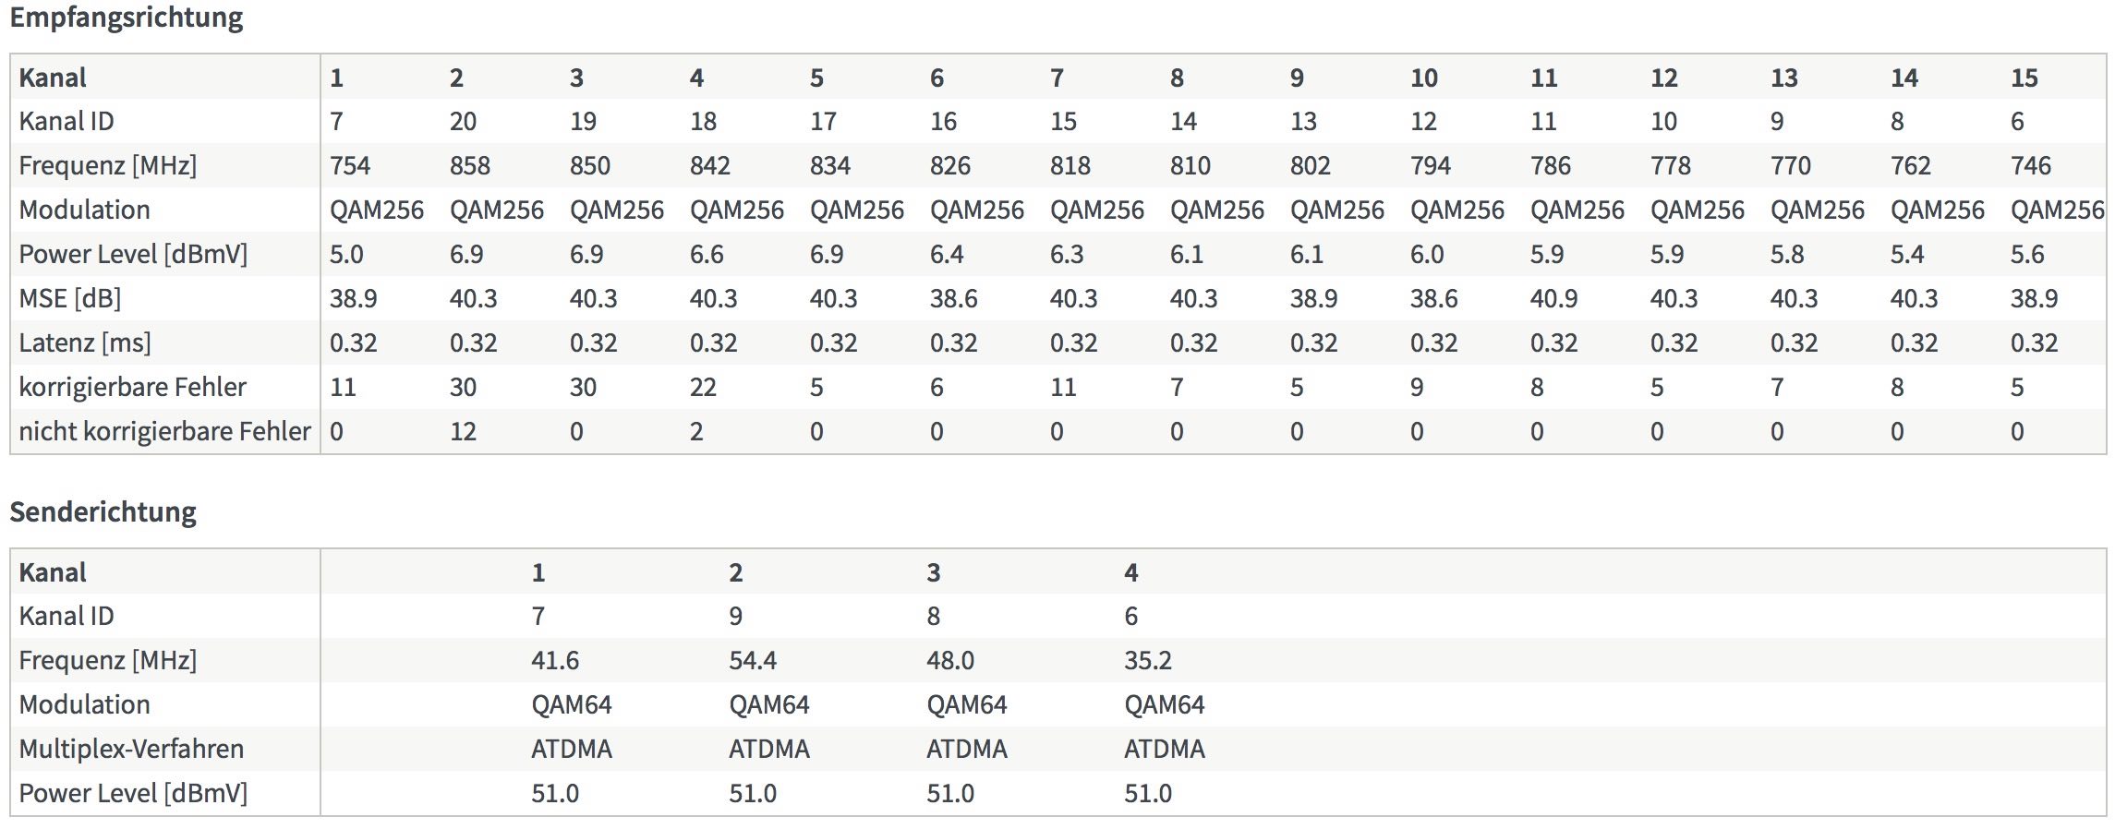Screen dimensions: 2115x829
Task: Click upstream frequency 54.4
Action: pos(753,661)
